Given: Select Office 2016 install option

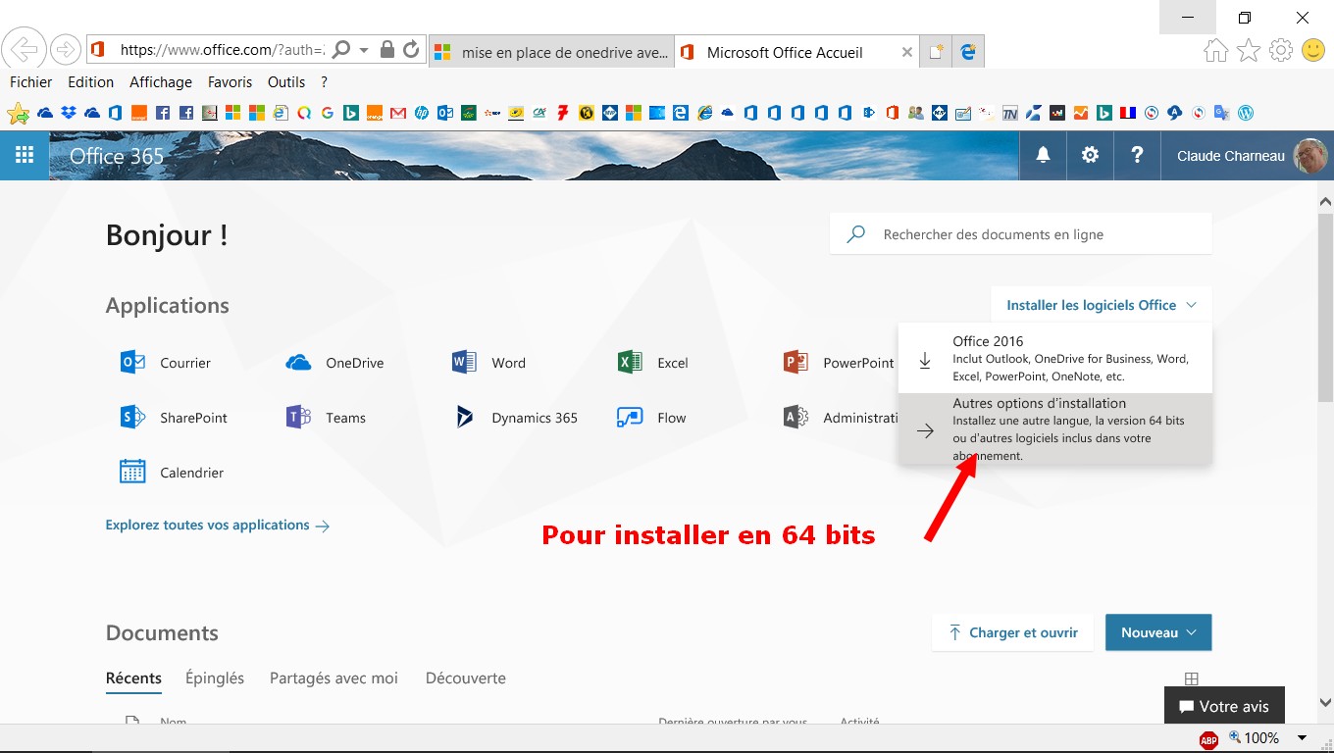Looking at the screenshot, I should [1055, 358].
